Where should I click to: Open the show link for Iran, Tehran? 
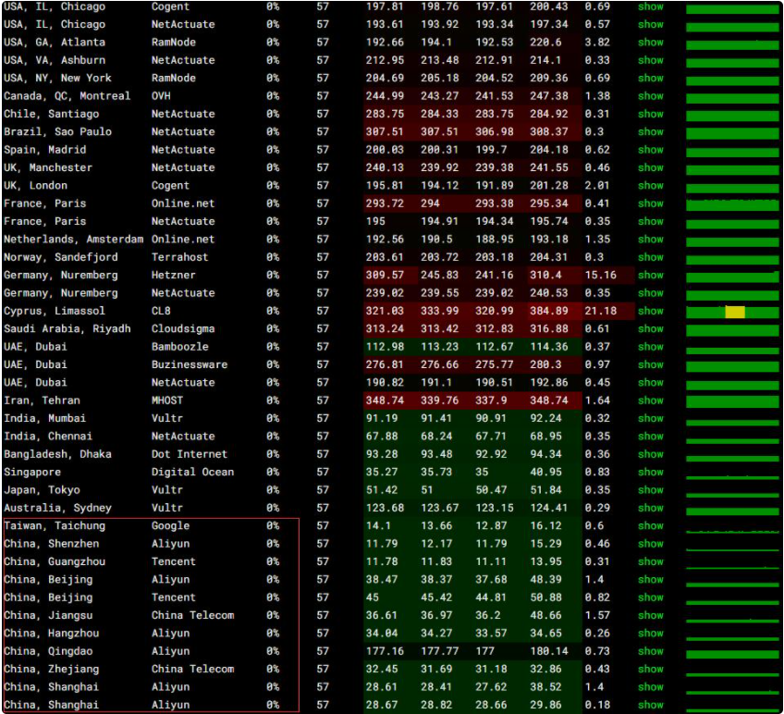coord(650,400)
